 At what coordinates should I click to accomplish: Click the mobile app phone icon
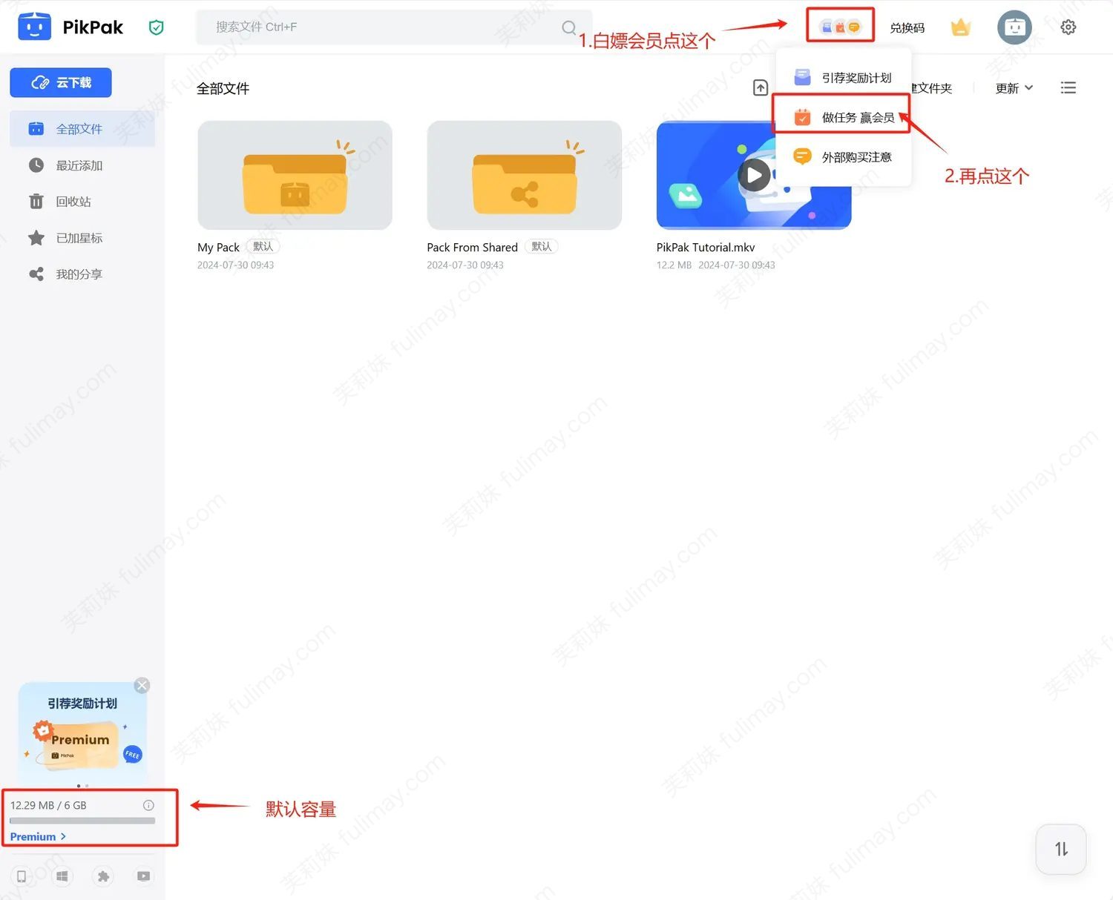coord(22,876)
